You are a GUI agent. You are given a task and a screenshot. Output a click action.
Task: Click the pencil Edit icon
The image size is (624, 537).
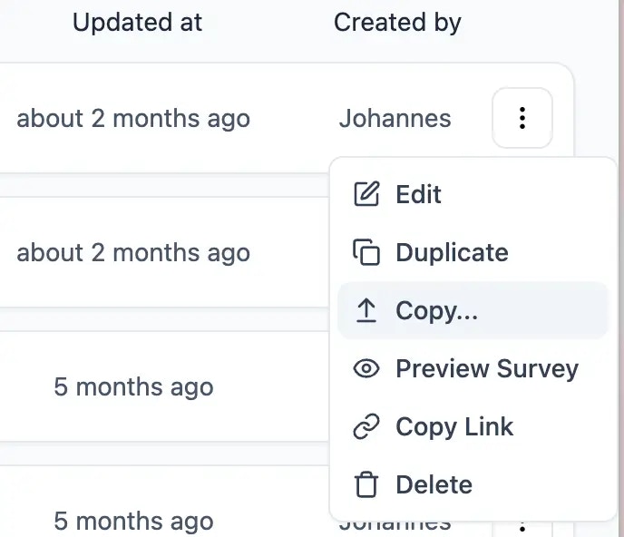366,194
